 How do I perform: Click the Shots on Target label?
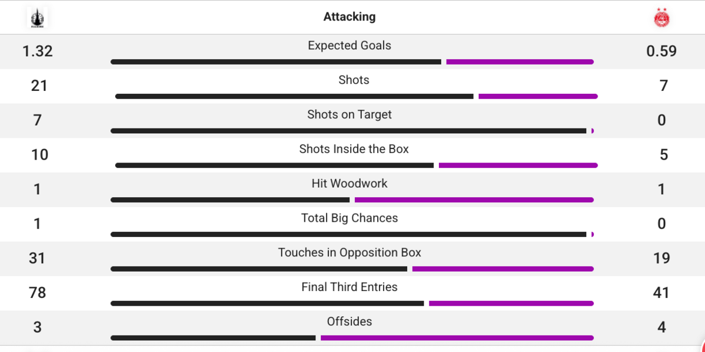click(350, 114)
